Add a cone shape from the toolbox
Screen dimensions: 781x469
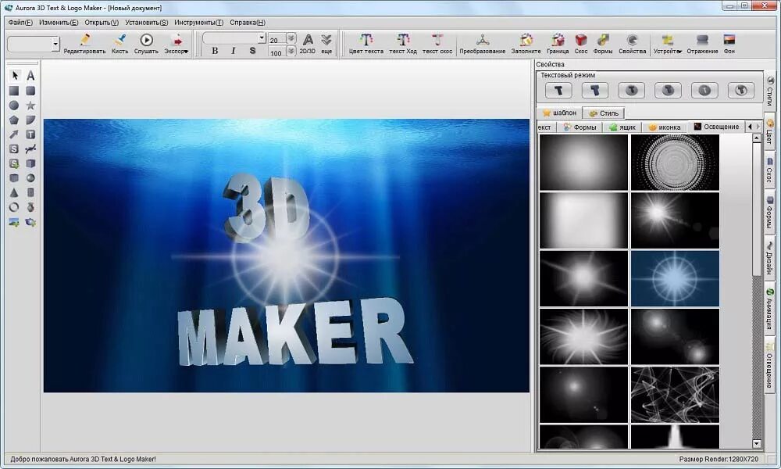(14, 192)
